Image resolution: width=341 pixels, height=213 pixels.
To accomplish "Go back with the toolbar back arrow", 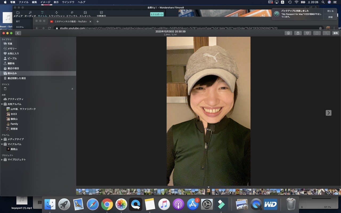I will (x=18, y=33).
